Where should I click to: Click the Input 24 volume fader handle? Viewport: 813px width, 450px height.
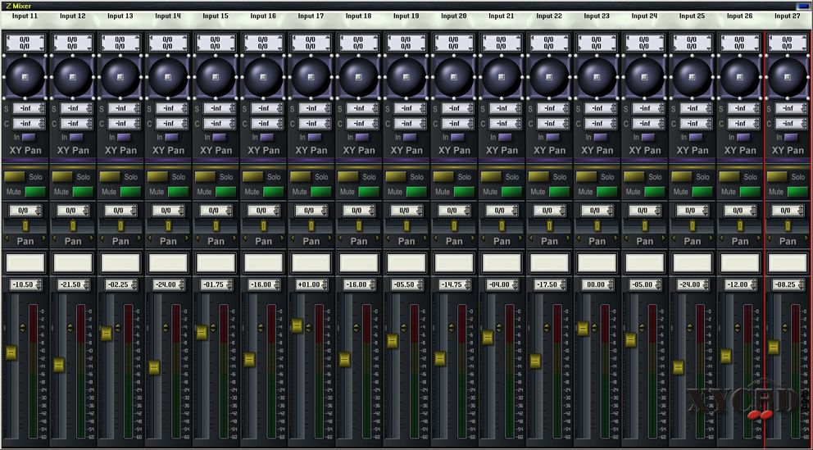[x=631, y=340]
